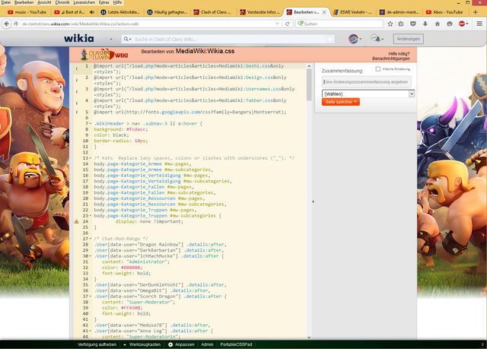Screen dimensions: 487x349
Task: Open Benachrichtigungen link
Action: (x=390, y=59)
